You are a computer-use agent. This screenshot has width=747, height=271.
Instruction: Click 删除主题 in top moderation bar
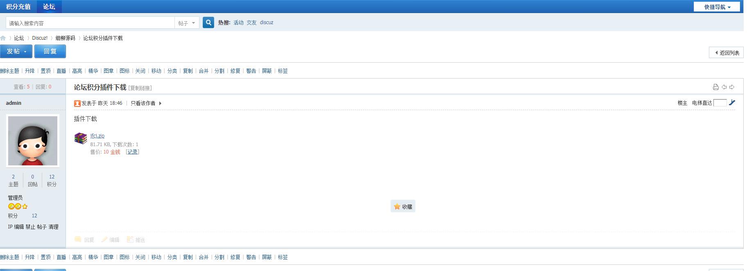coord(9,71)
